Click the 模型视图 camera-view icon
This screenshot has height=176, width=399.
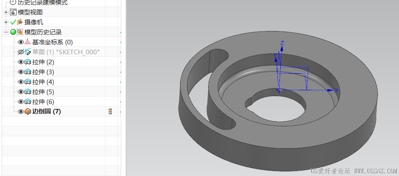pyautogui.click(x=13, y=12)
